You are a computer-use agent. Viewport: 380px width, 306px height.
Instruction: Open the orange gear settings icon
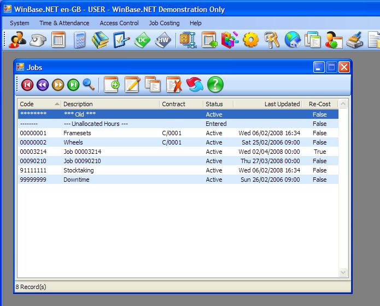coord(250,40)
